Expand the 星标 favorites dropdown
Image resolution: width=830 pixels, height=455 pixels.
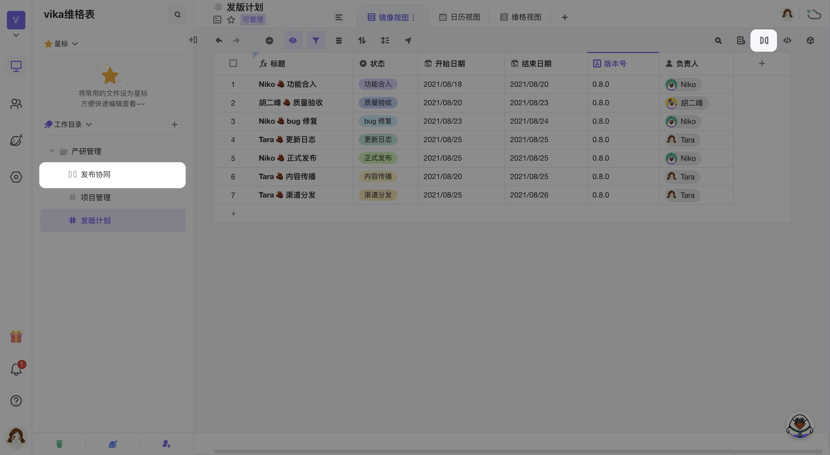point(75,44)
